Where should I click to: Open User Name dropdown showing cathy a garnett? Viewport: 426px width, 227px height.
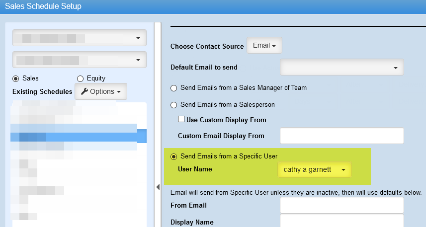(314, 170)
